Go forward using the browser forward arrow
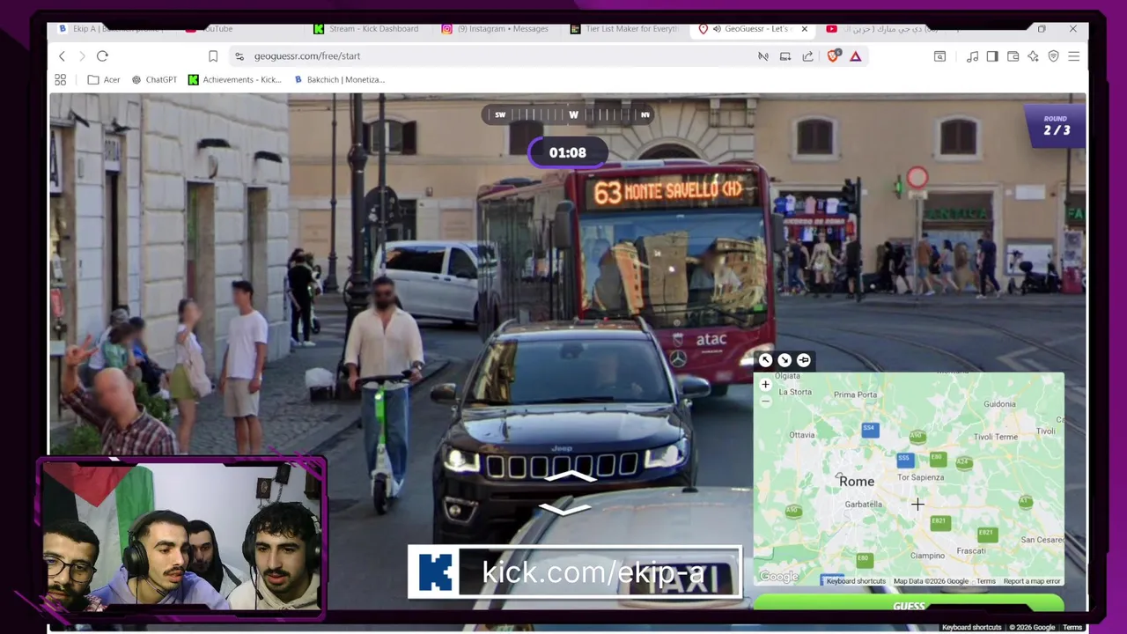Screen dimensions: 1127x634 (x=82, y=56)
